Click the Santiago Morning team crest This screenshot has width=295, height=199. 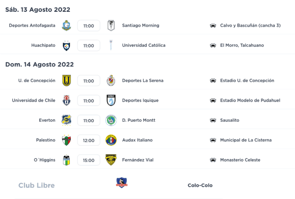111,26
